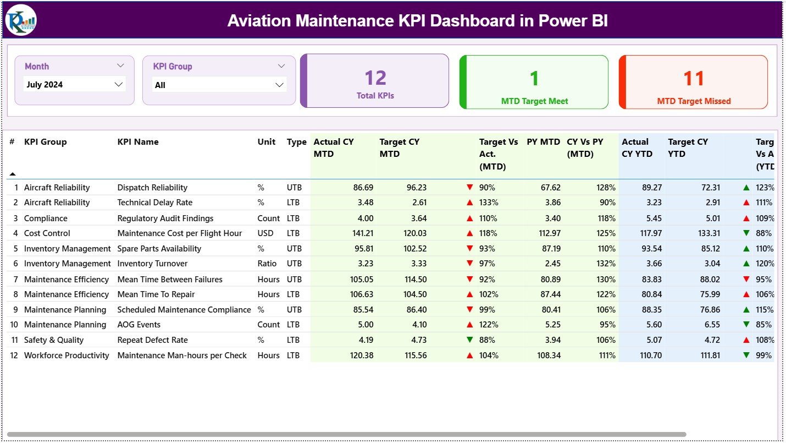The image size is (786, 443).
Task: Select the Total KPIs card
Action: (374, 80)
